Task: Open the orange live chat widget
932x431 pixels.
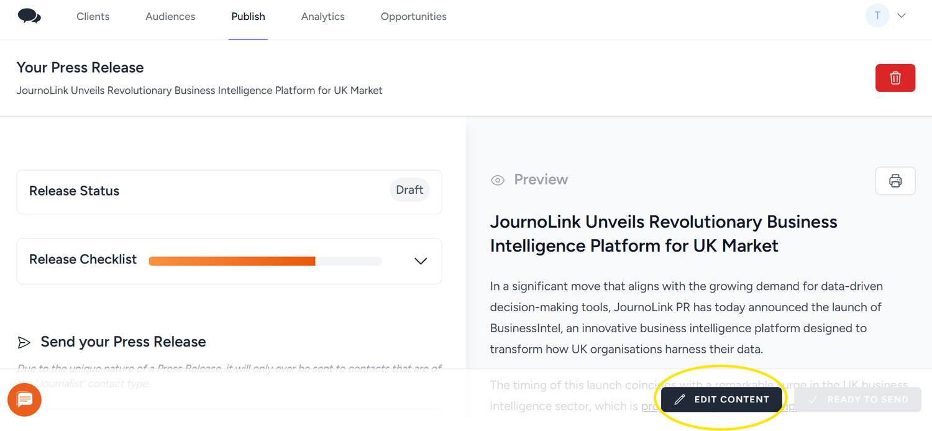Action: [x=24, y=399]
